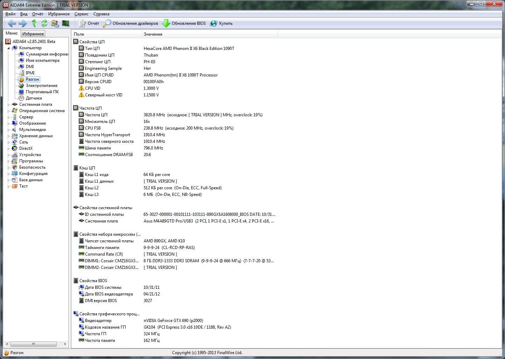Select the Частота HyperTransport row
Screen dimensions: 505x359
click(x=175, y=135)
